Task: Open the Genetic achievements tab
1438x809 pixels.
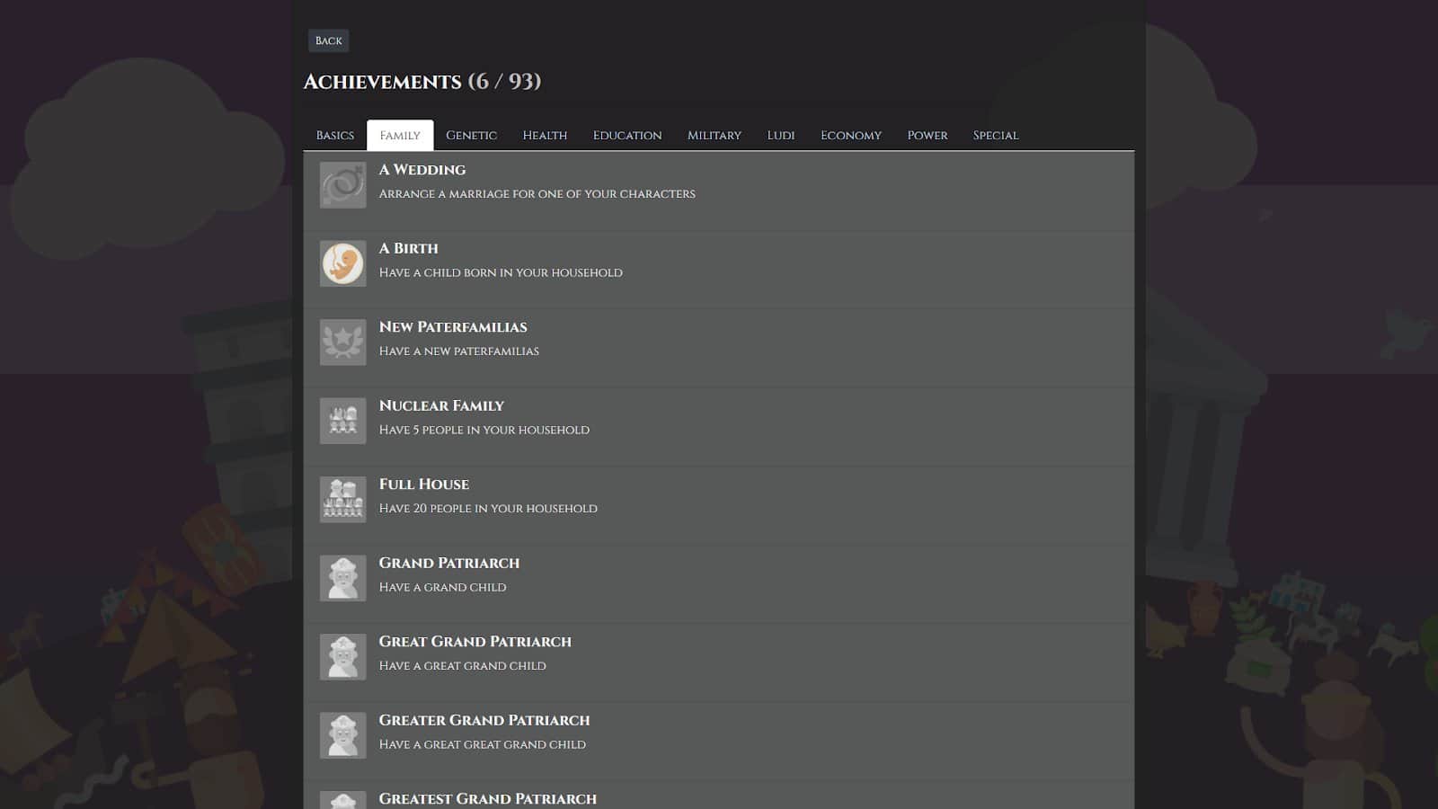Action: [471, 136]
